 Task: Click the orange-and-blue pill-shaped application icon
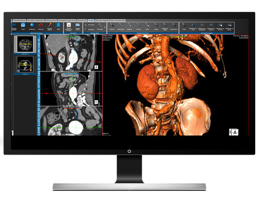(50, 26)
